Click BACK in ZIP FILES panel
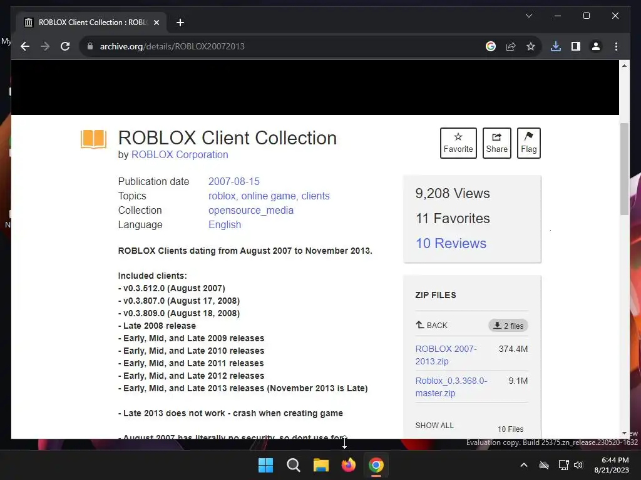The image size is (641, 480). coord(432,325)
